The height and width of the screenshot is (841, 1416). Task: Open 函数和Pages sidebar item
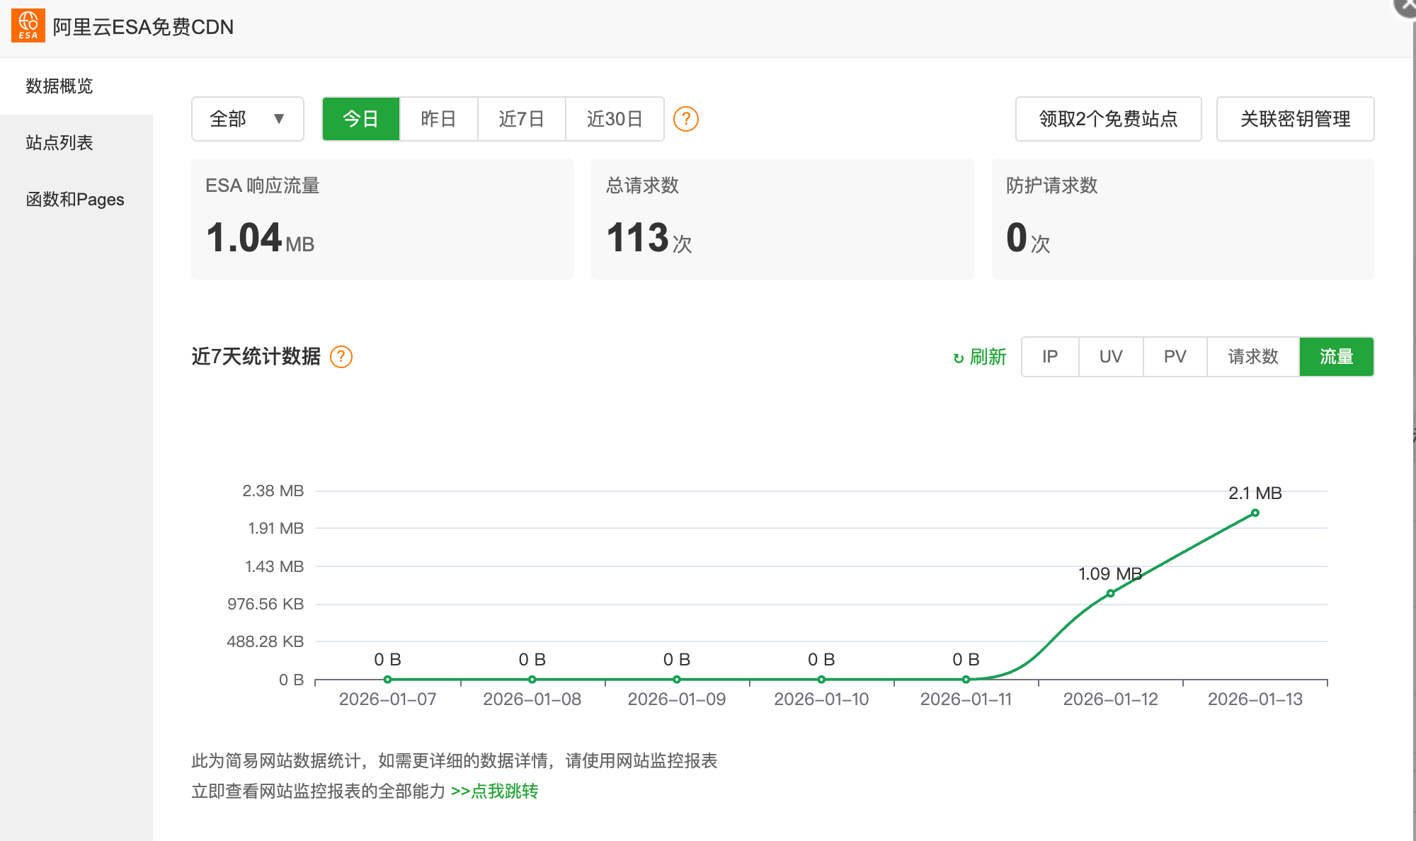click(x=75, y=200)
